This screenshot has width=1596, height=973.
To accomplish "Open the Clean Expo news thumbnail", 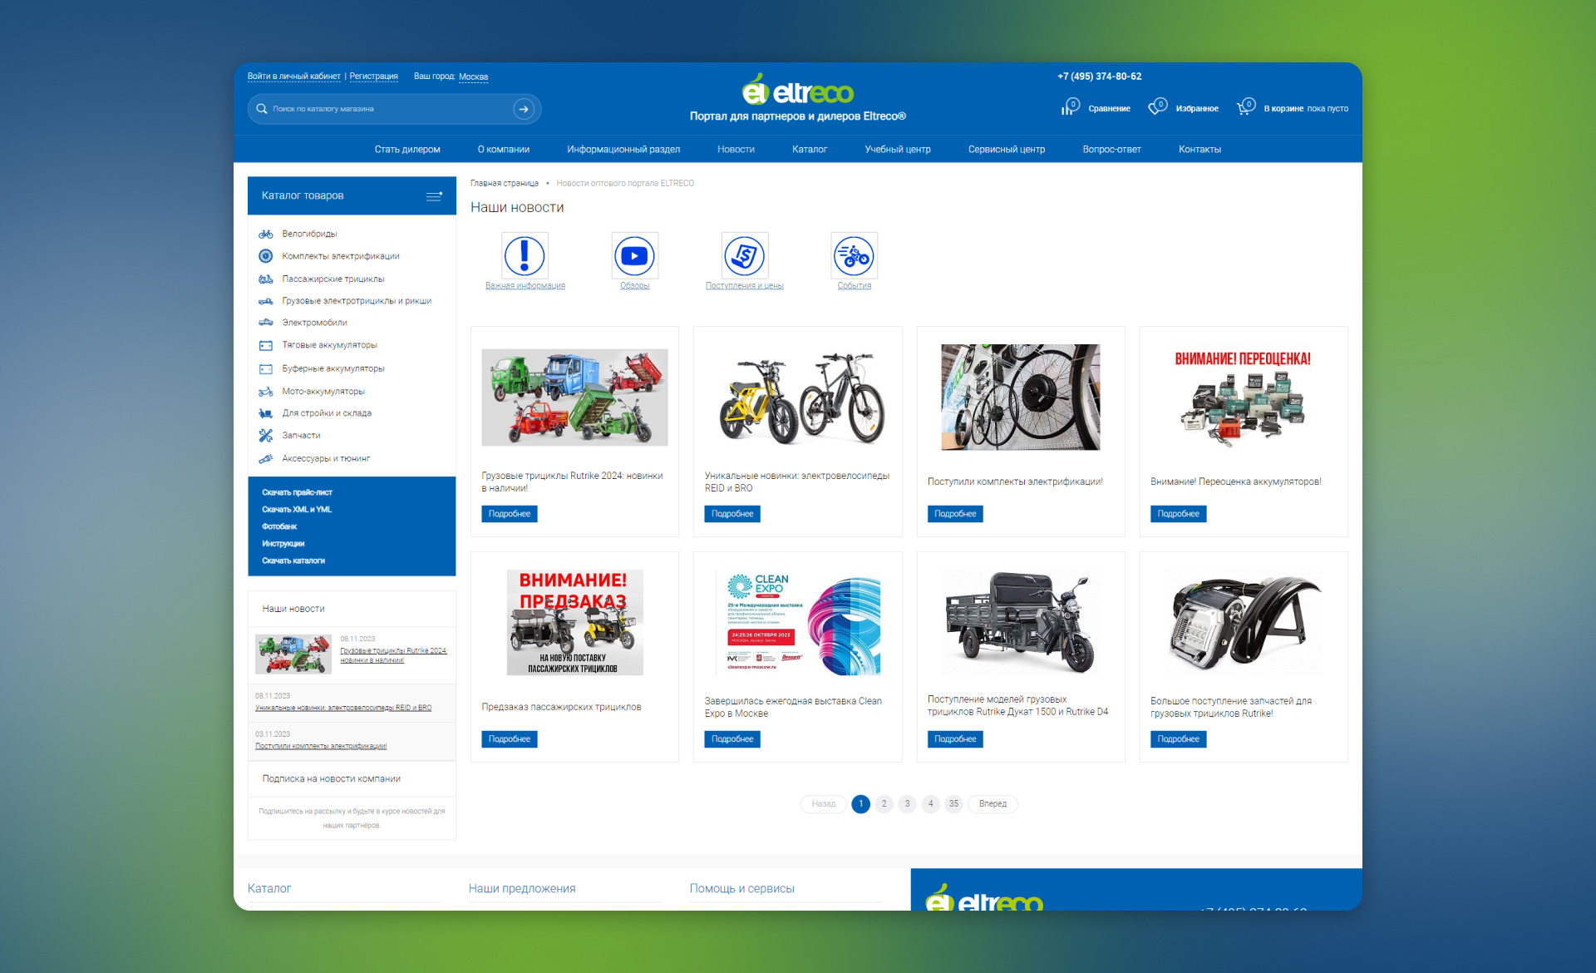I will (797, 624).
